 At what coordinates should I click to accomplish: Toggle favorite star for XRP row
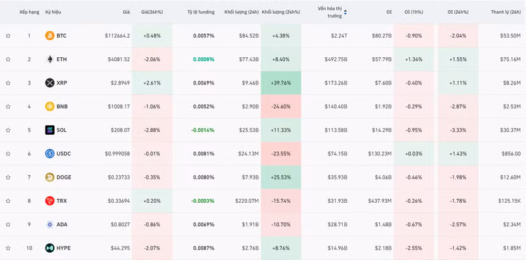[8, 83]
